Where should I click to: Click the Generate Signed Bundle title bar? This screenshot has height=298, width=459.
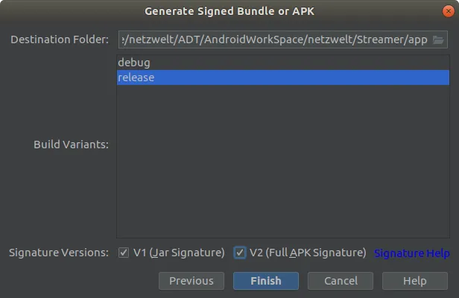tap(229, 11)
